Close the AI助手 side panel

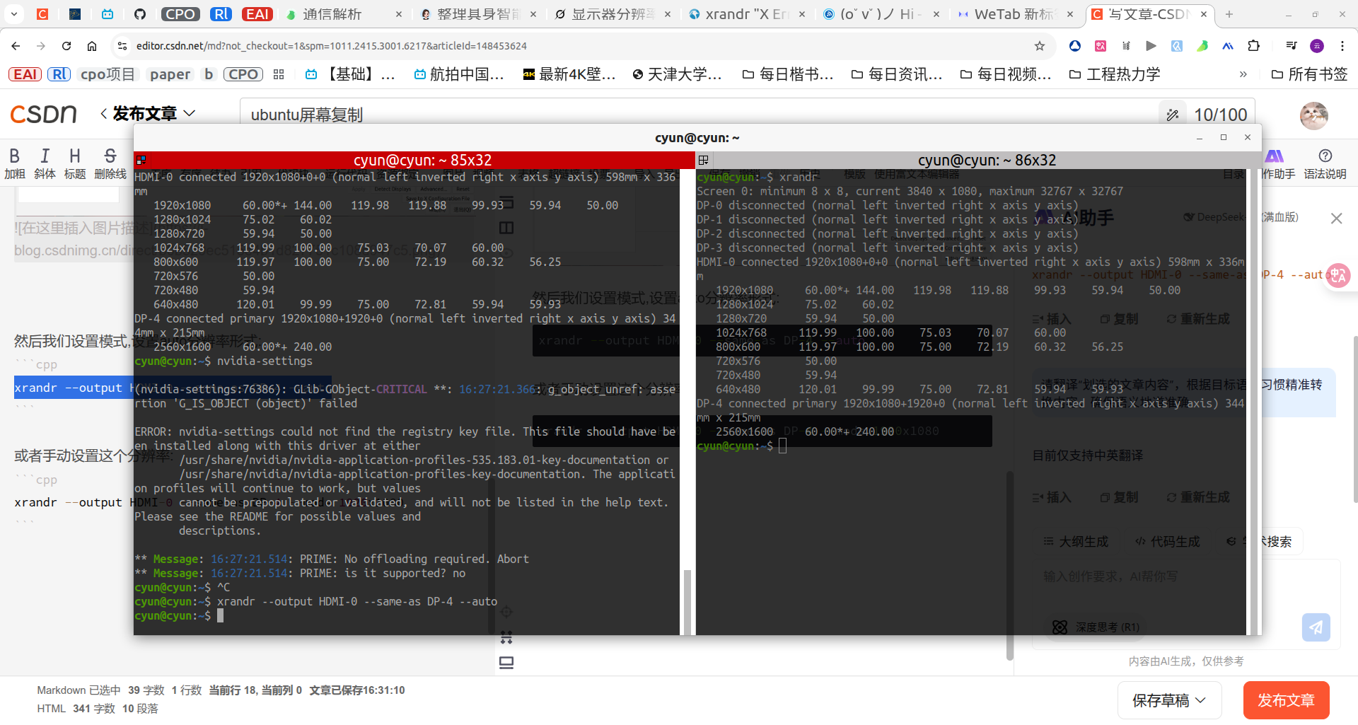click(1336, 219)
